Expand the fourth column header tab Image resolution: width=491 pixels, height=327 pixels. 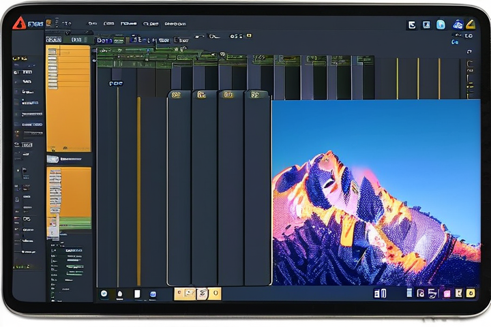tap(255, 95)
